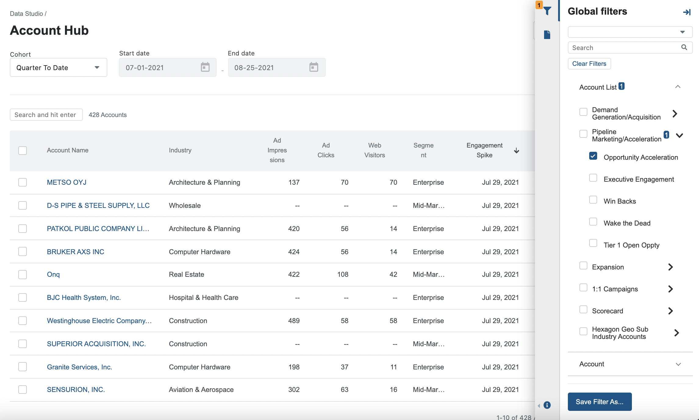Sort by Engagement Spike arrow
699x420 pixels.
tap(517, 151)
